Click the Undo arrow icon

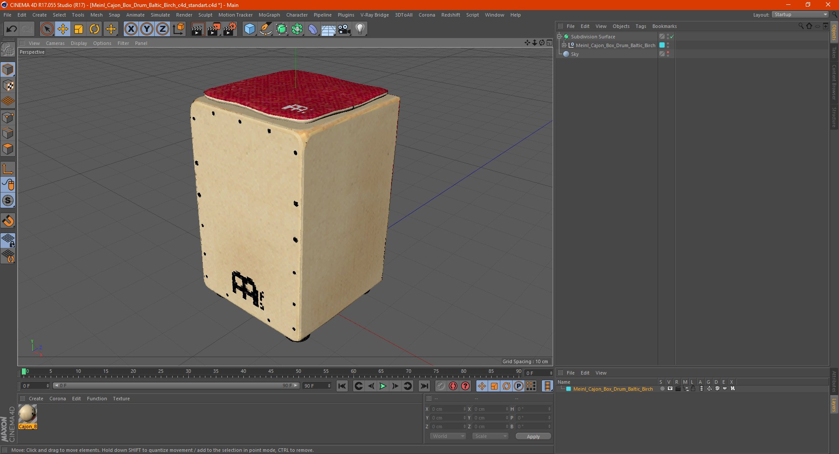[x=12, y=29]
